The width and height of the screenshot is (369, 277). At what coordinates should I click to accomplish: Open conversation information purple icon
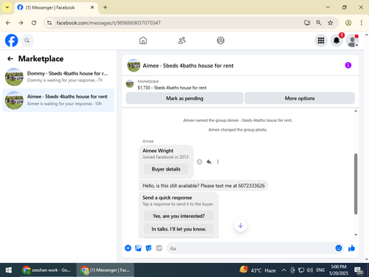tap(348, 65)
